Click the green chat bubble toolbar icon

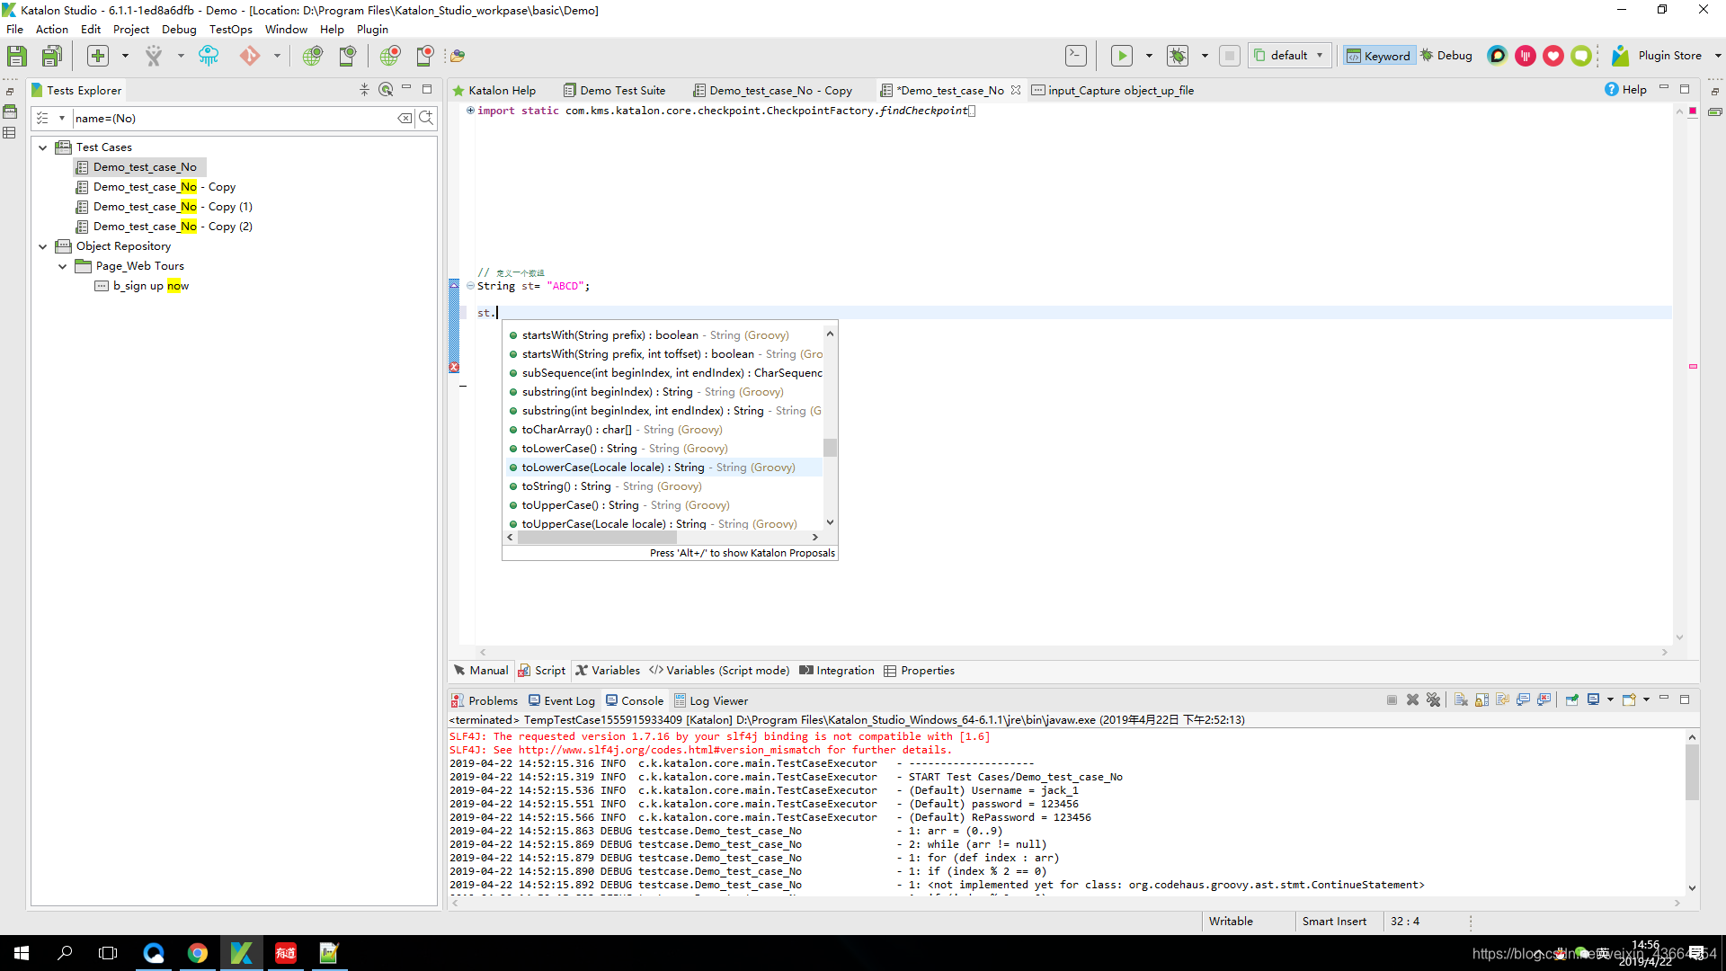pyautogui.click(x=1581, y=56)
